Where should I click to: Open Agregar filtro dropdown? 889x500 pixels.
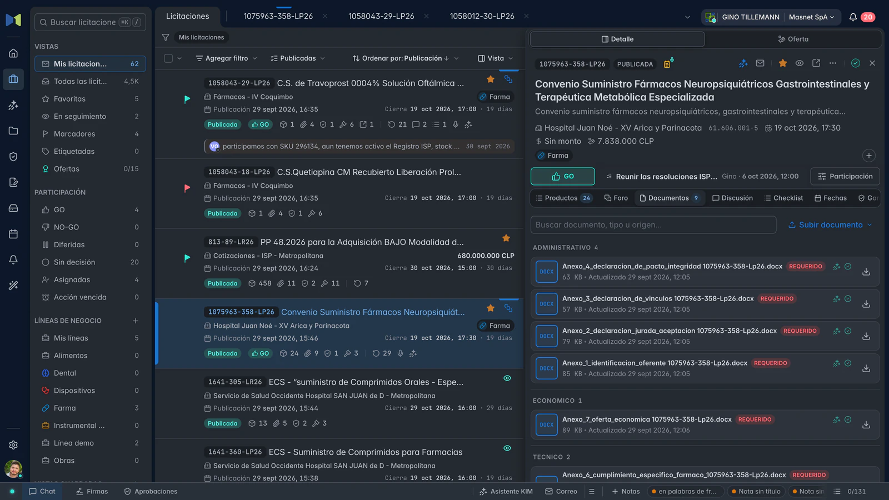click(x=226, y=58)
